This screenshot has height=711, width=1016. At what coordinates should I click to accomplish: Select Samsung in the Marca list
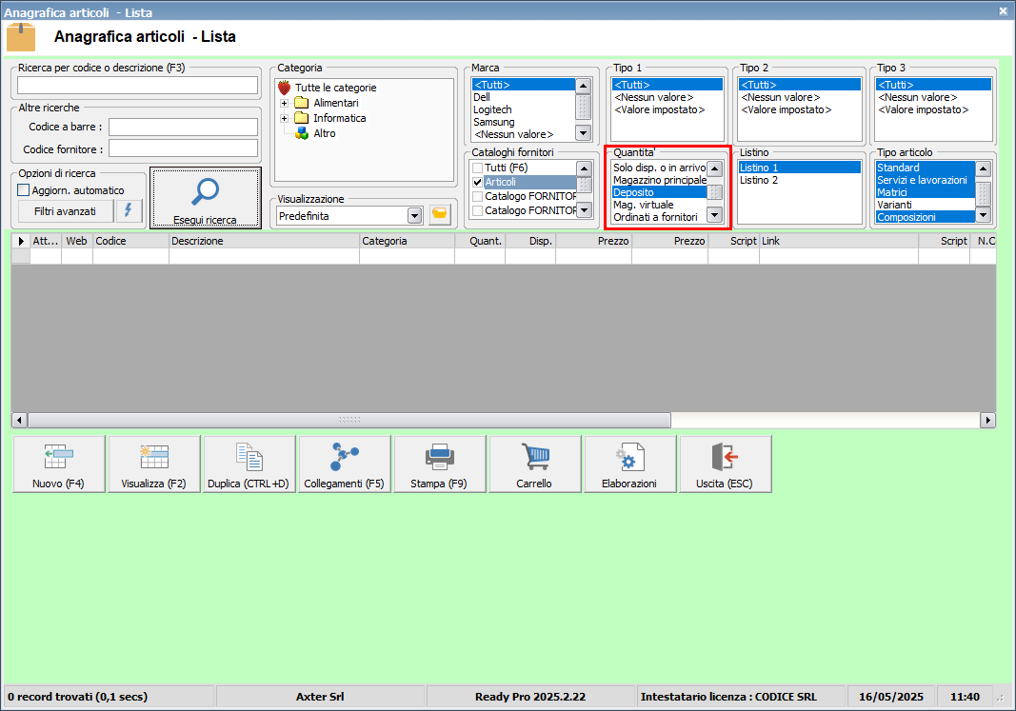(524, 122)
